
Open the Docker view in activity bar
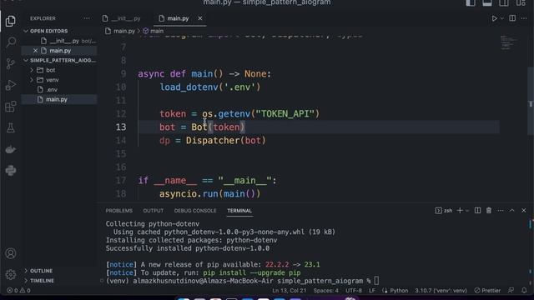(x=11, y=149)
